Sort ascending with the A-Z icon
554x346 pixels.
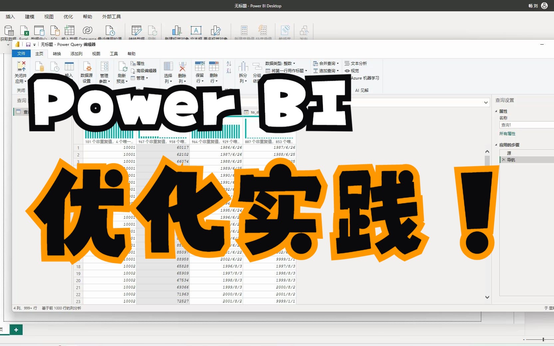pyautogui.click(x=229, y=64)
